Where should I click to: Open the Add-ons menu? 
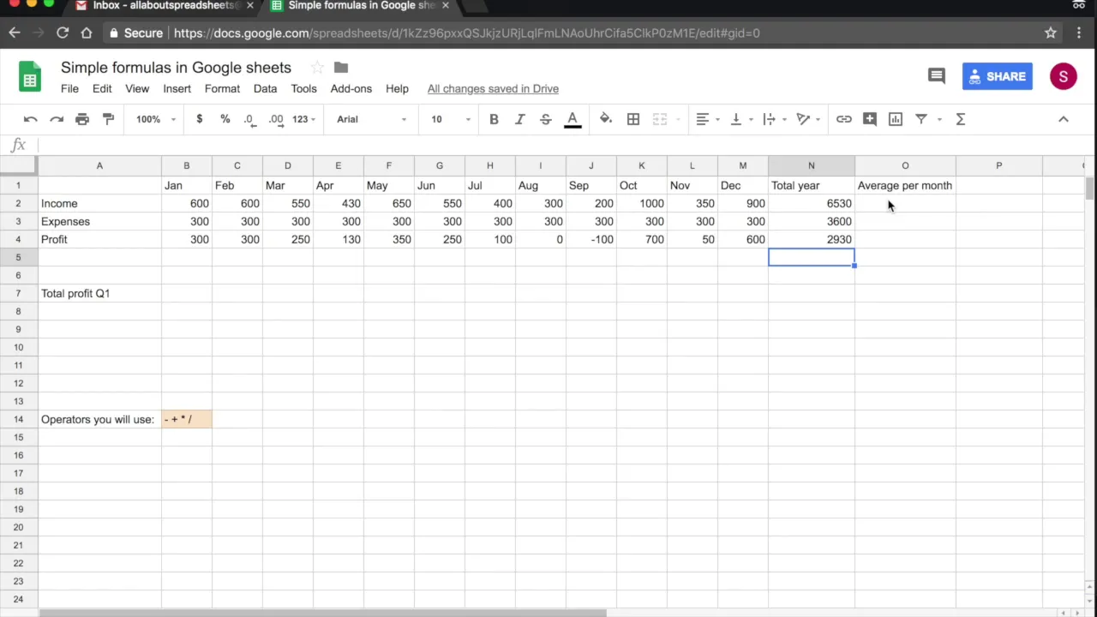351,88
